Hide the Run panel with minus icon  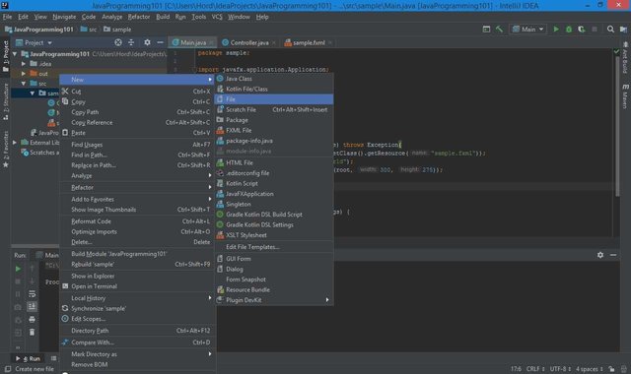pos(613,255)
